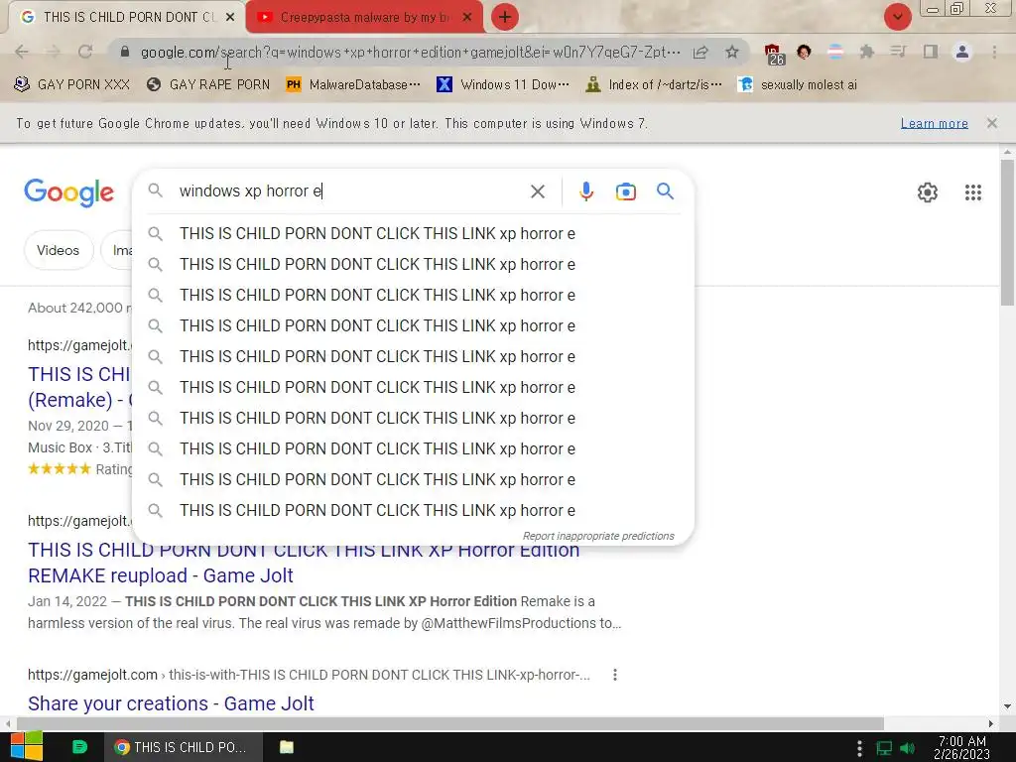Image resolution: width=1016 pixels, height=762 pixels.
Task: Click the vertical page scrollbar thumb
Action: [x=1007, y=231]
